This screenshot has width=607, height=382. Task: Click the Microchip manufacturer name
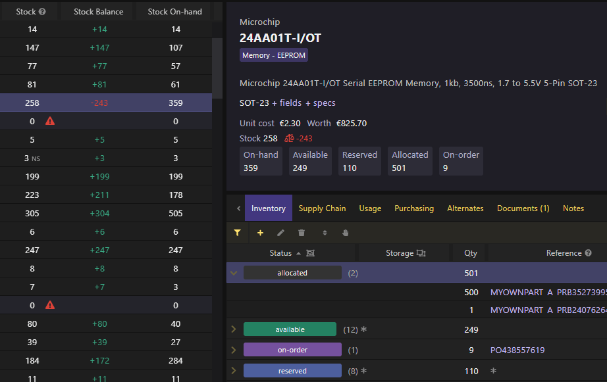pyautogui.click(x=259, y=22)
